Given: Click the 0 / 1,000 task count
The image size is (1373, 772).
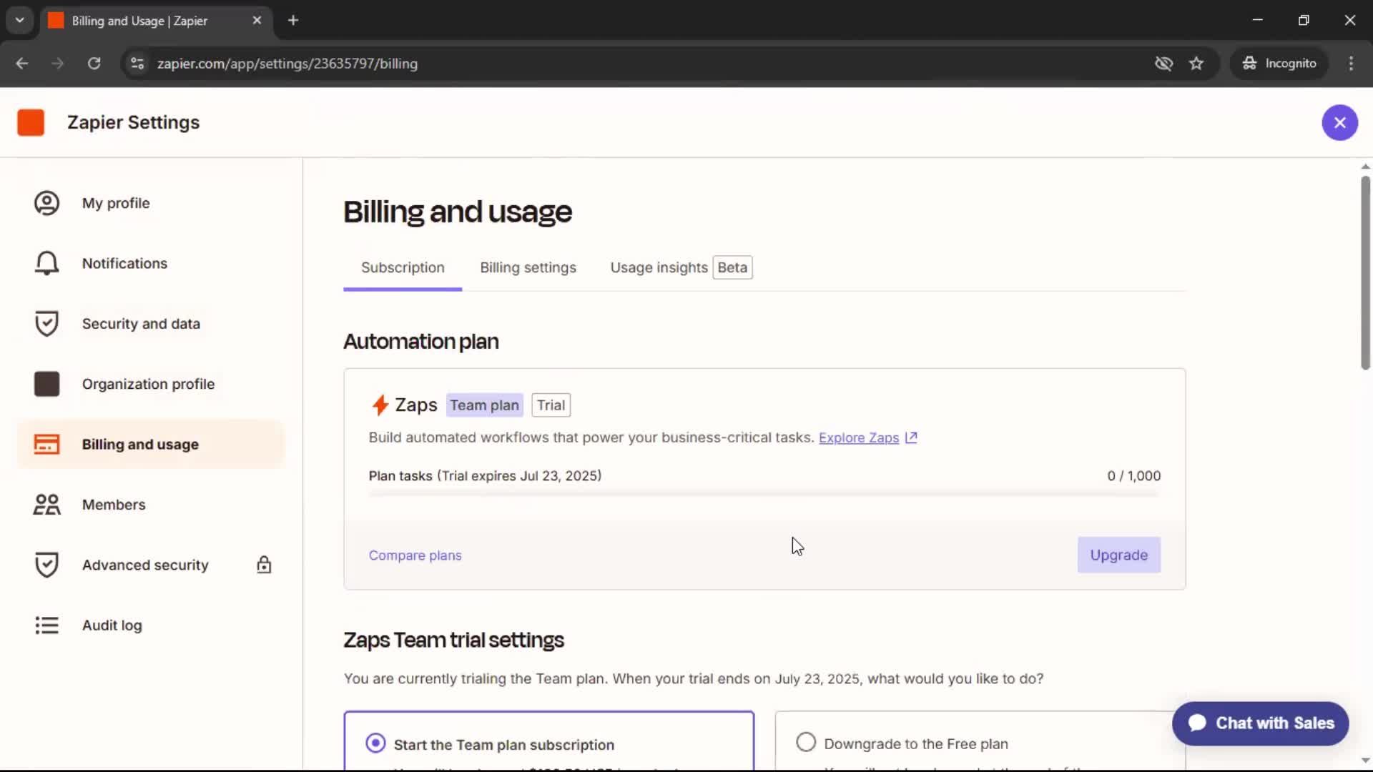Looking at the screenshot, I should (1133, 476).
